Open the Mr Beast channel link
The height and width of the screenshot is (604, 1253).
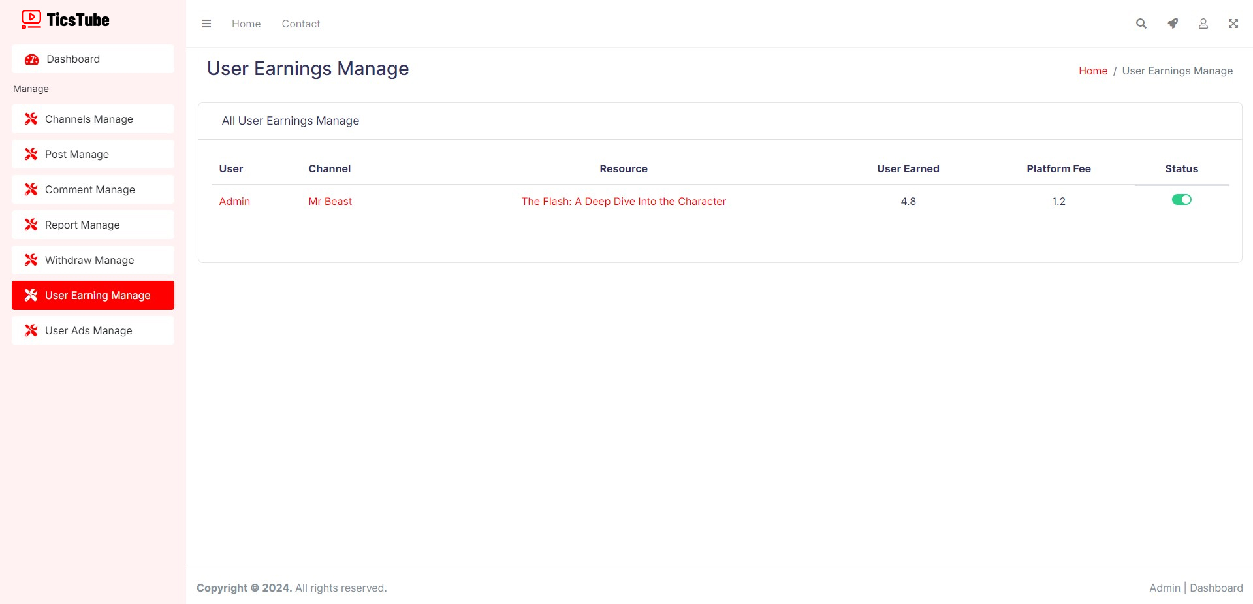click(330, 201)
